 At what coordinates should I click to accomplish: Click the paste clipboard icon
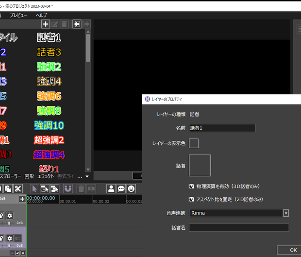[8, 189]
